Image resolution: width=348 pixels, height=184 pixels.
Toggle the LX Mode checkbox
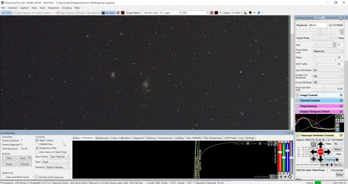pyautogui.click(x=330, y=25)
